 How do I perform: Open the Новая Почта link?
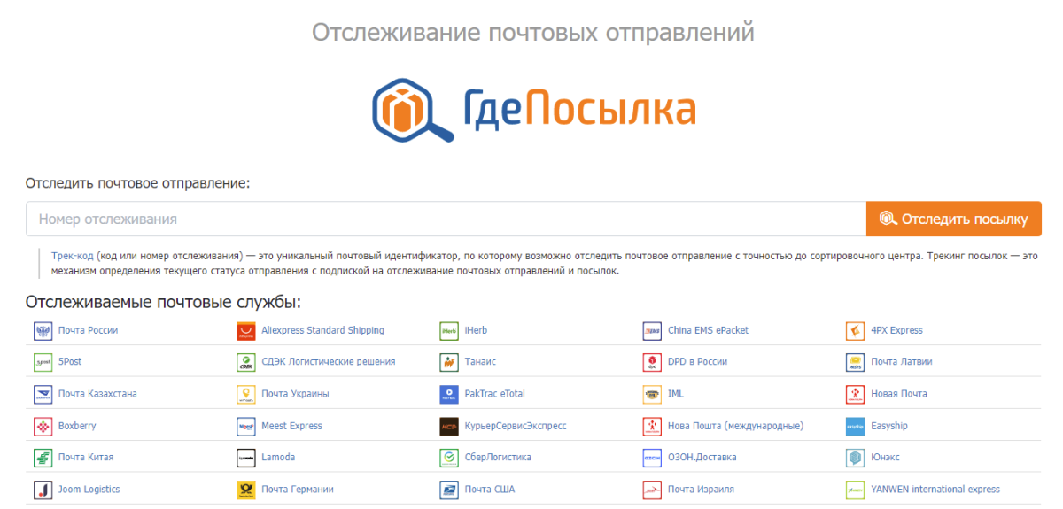click(899, 393)
